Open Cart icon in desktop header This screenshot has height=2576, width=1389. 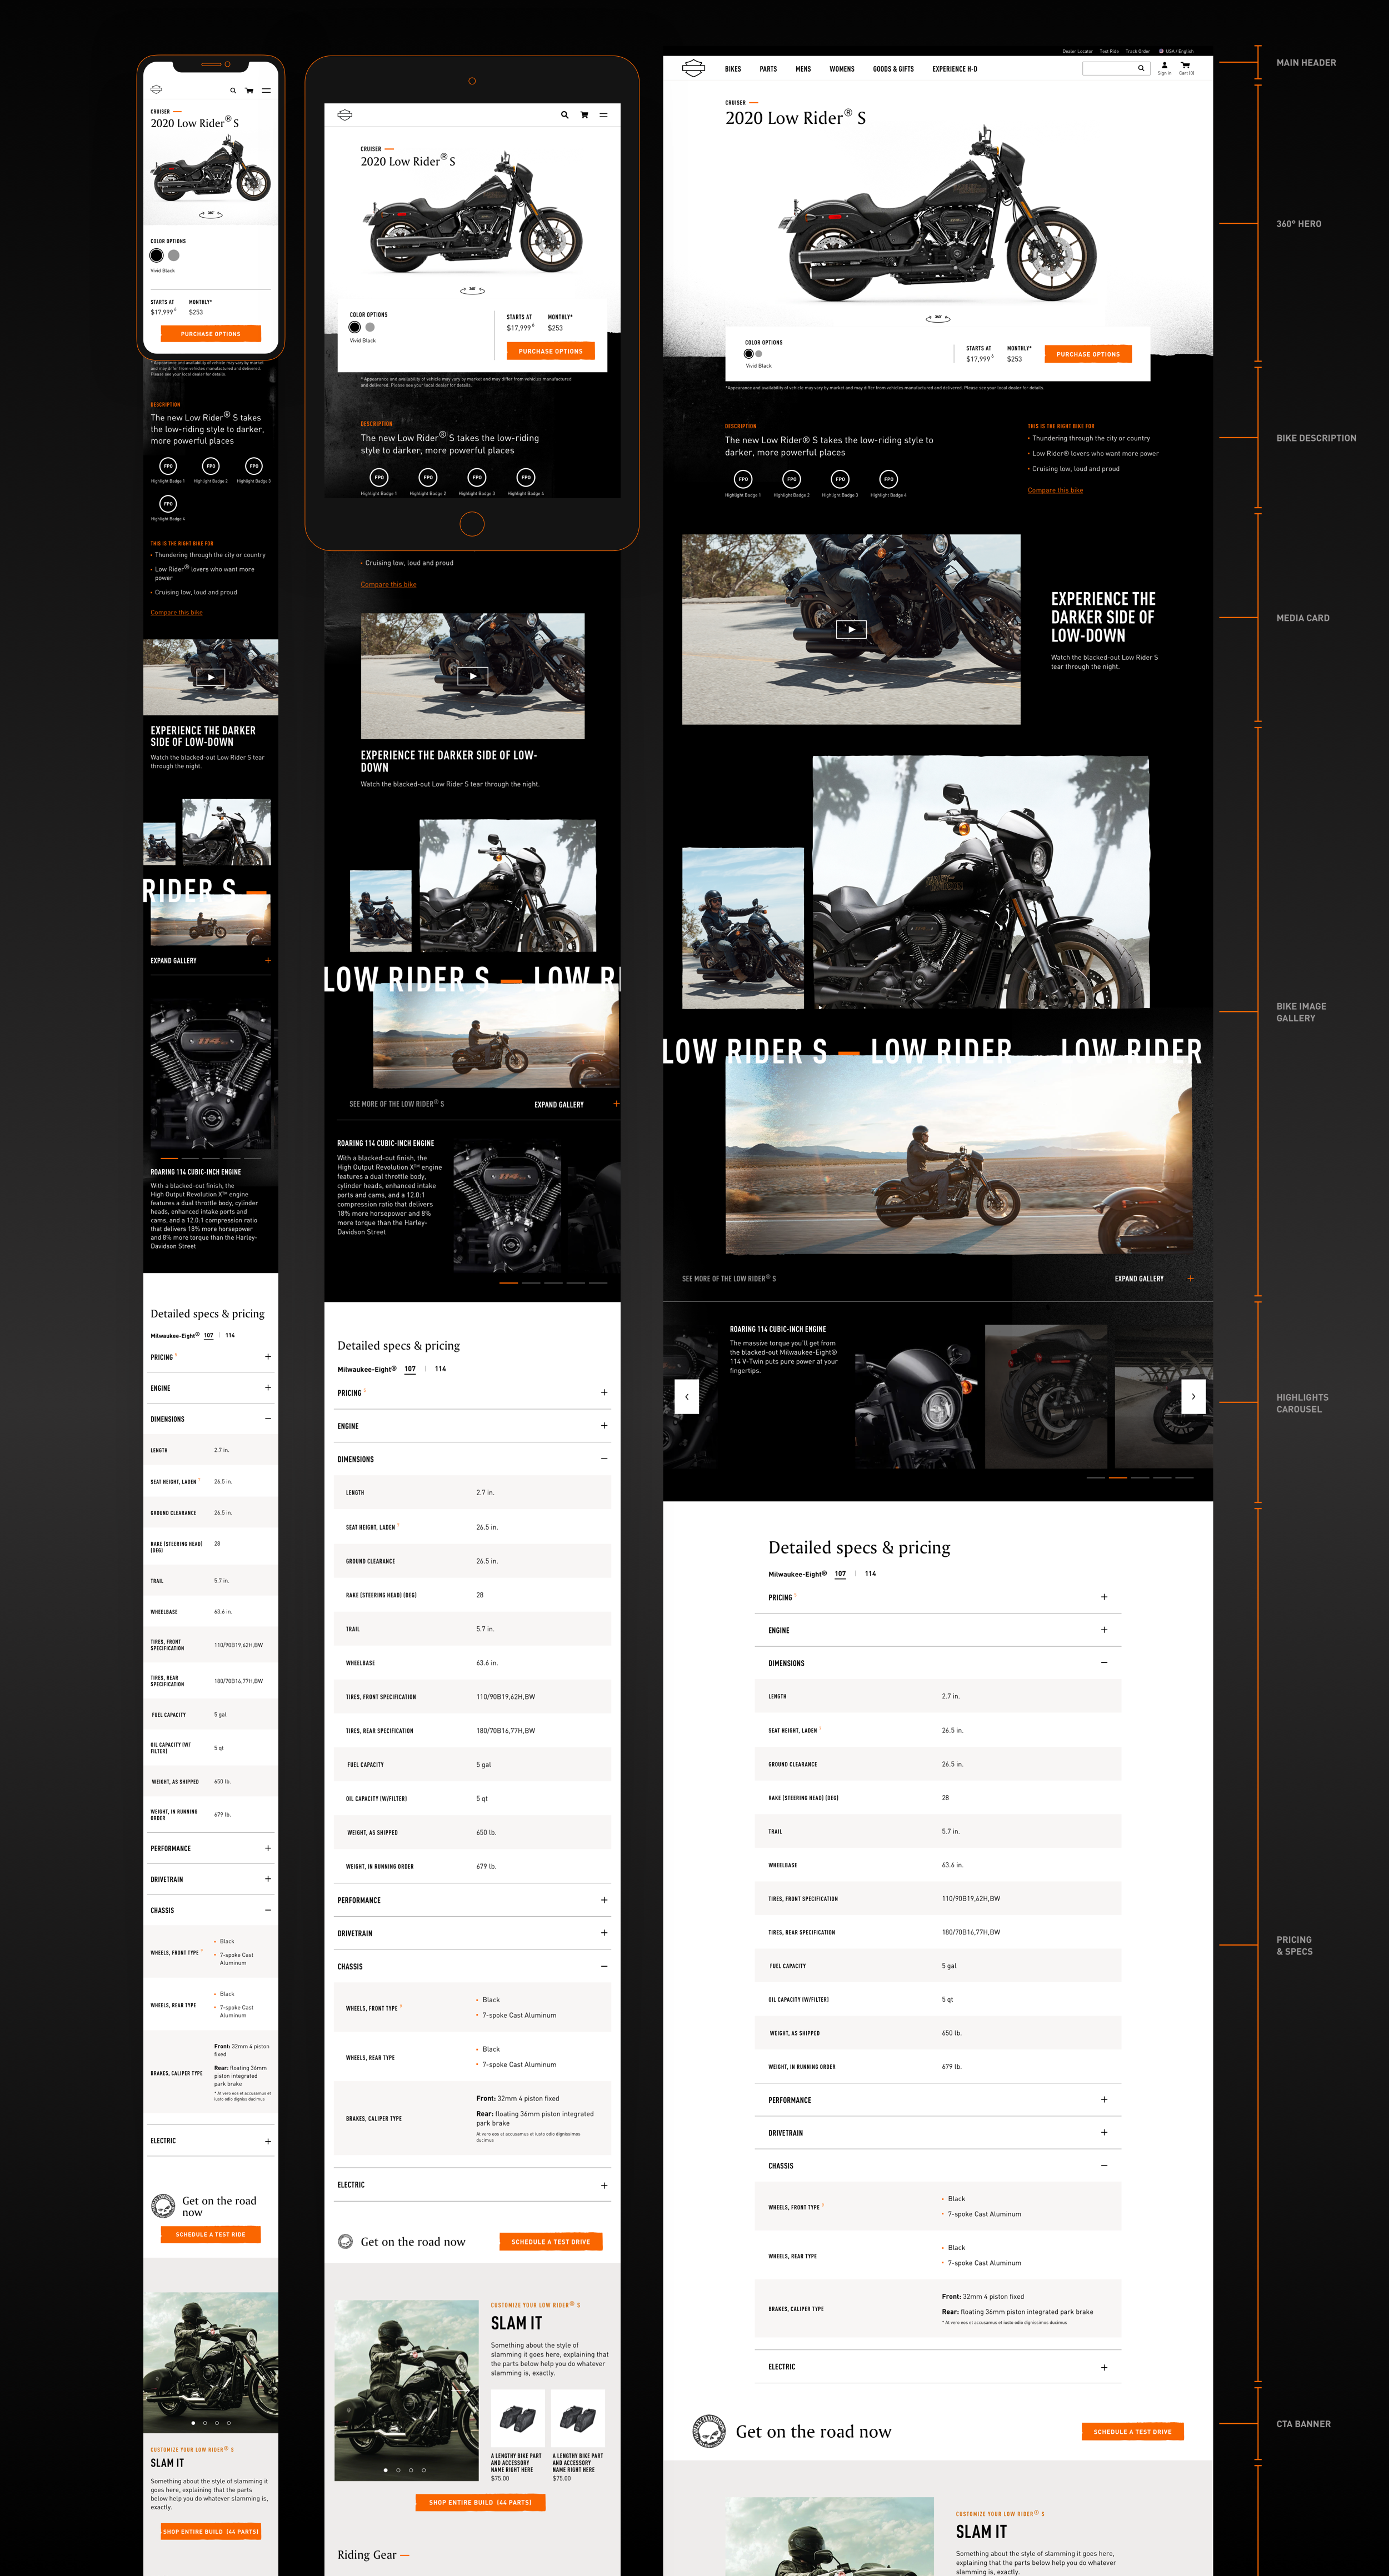pos(1185,65)
